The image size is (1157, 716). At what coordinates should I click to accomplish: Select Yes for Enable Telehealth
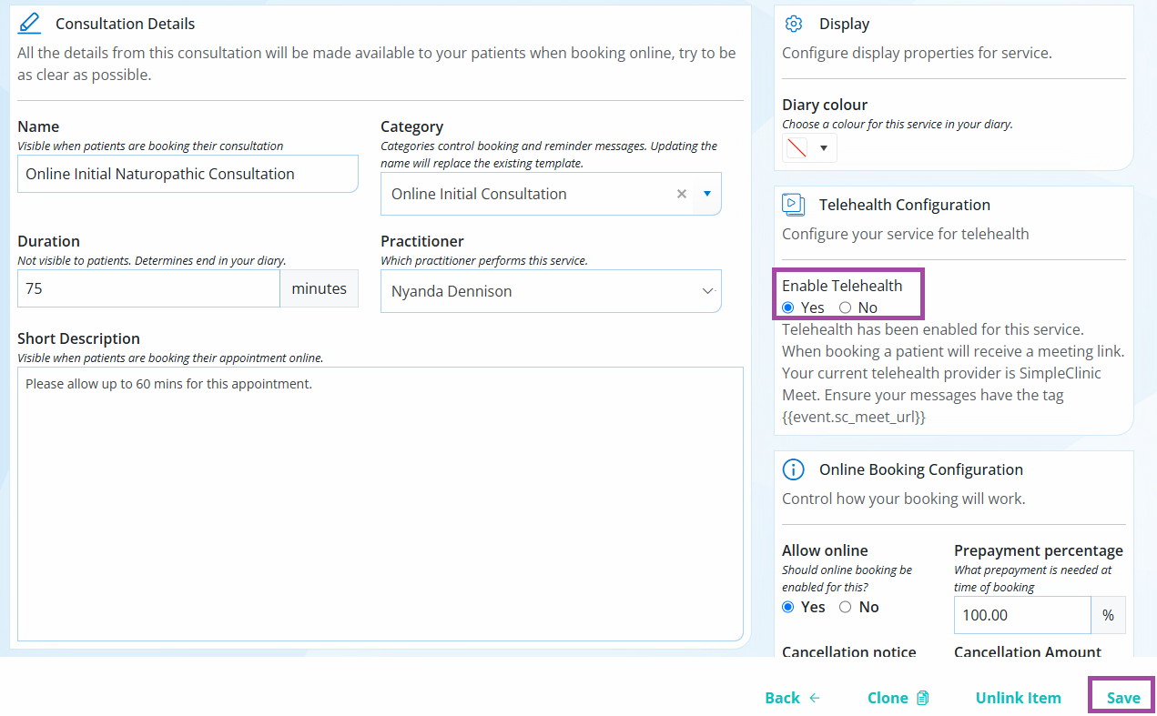tap(788, 308)
